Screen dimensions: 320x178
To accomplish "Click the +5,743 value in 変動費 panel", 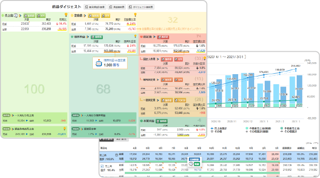I will pos(132,29).
